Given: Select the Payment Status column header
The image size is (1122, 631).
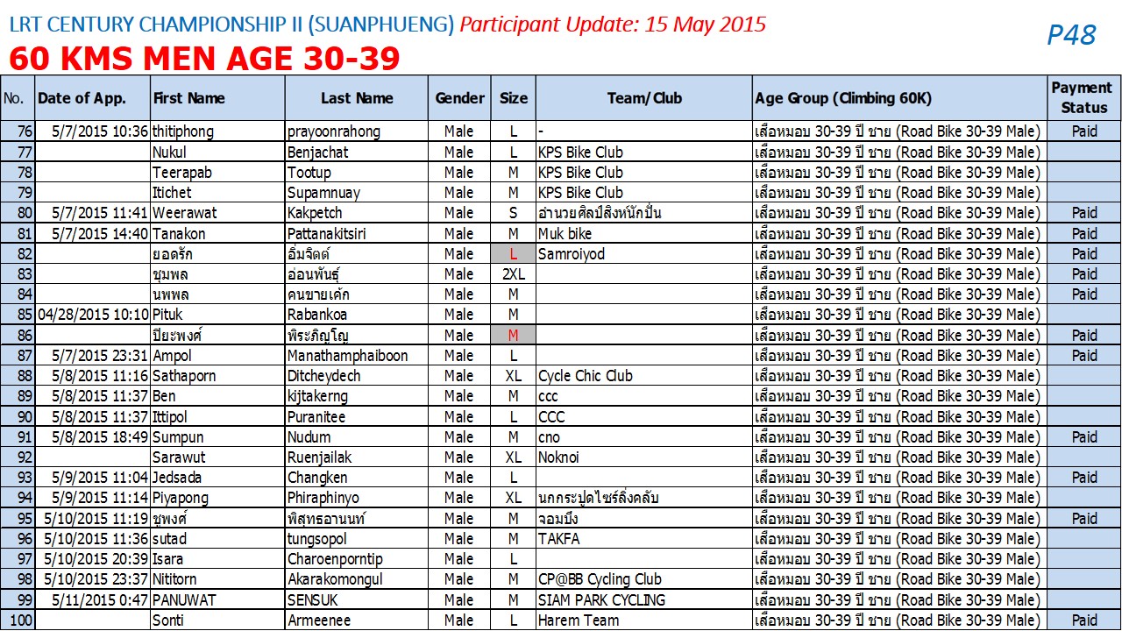Looking at the screenshot, I should point(1084,98).
